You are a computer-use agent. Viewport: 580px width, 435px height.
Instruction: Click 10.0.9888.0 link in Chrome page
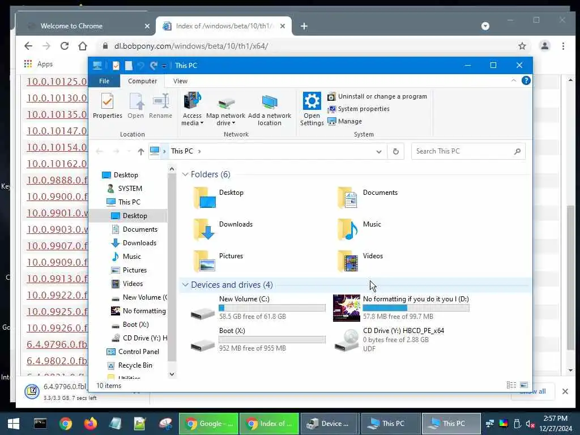(x=57, y=180)
